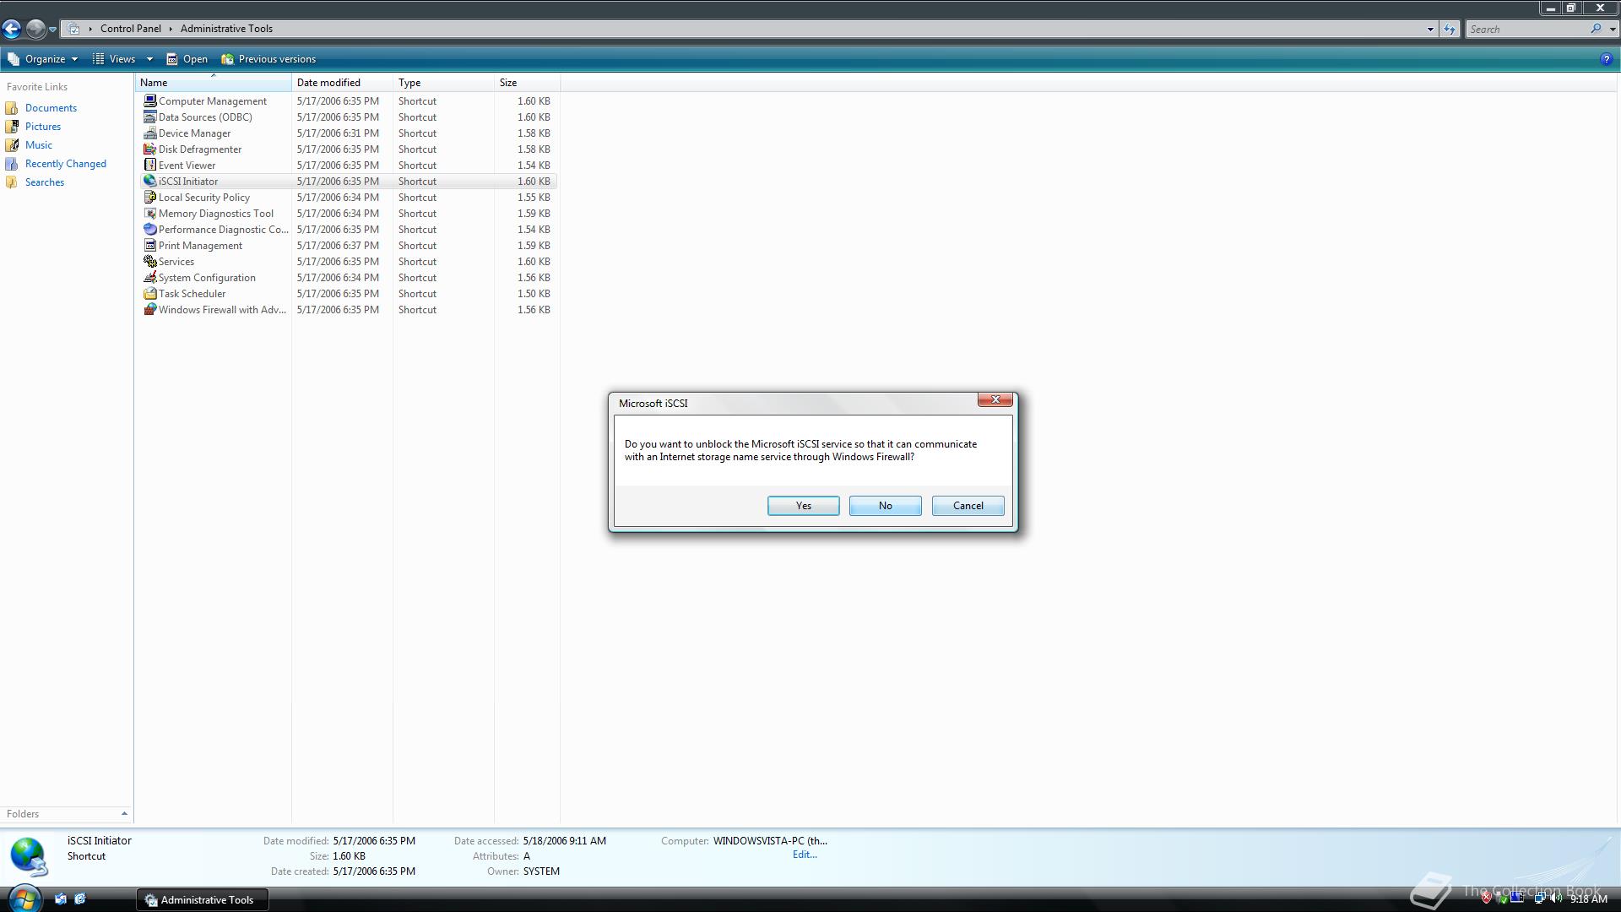Image resolution: width=1621 pixels, height=912 pixels.
Task: Click inside the Search input field
Action: click(1526, 29)
